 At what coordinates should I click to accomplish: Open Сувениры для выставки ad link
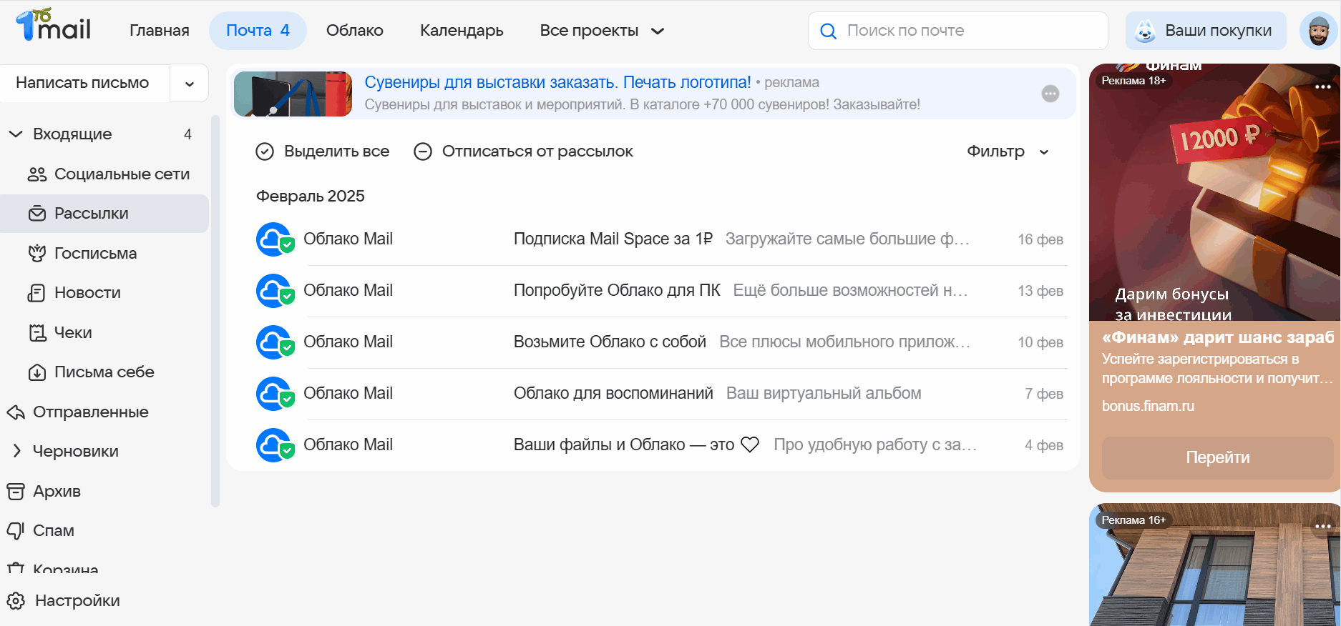coord(557,82)
